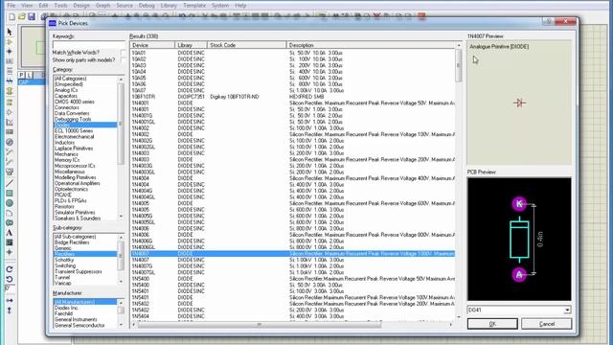Viewport: 613px width, 345px height.
Task: Click the X-Mirror horizontal flip icon
Action: pyautogui.click(x=10, y=300)
